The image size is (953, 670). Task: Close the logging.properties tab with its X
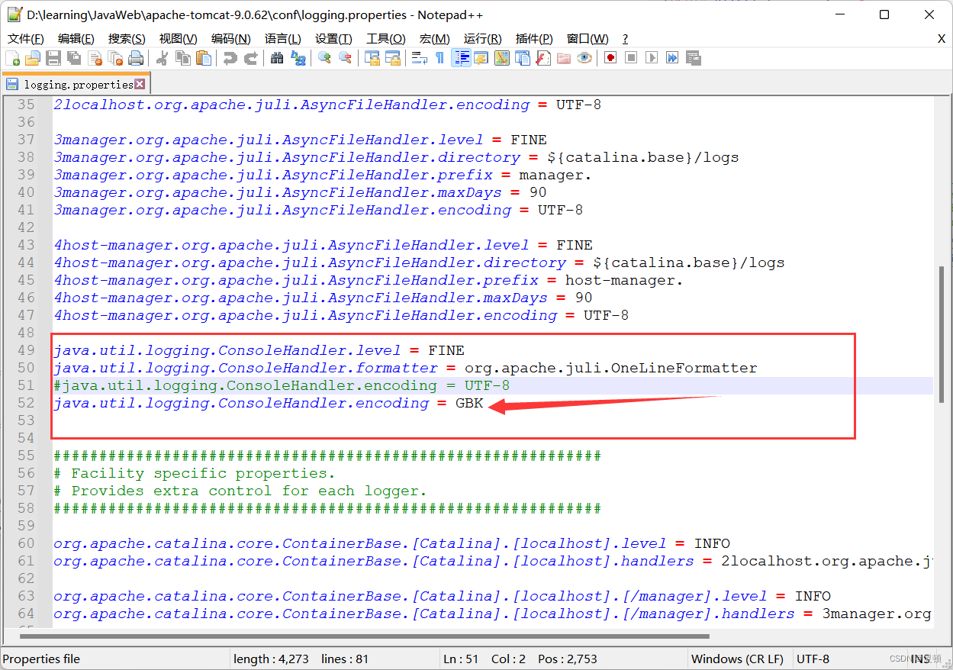pos(140,84)
